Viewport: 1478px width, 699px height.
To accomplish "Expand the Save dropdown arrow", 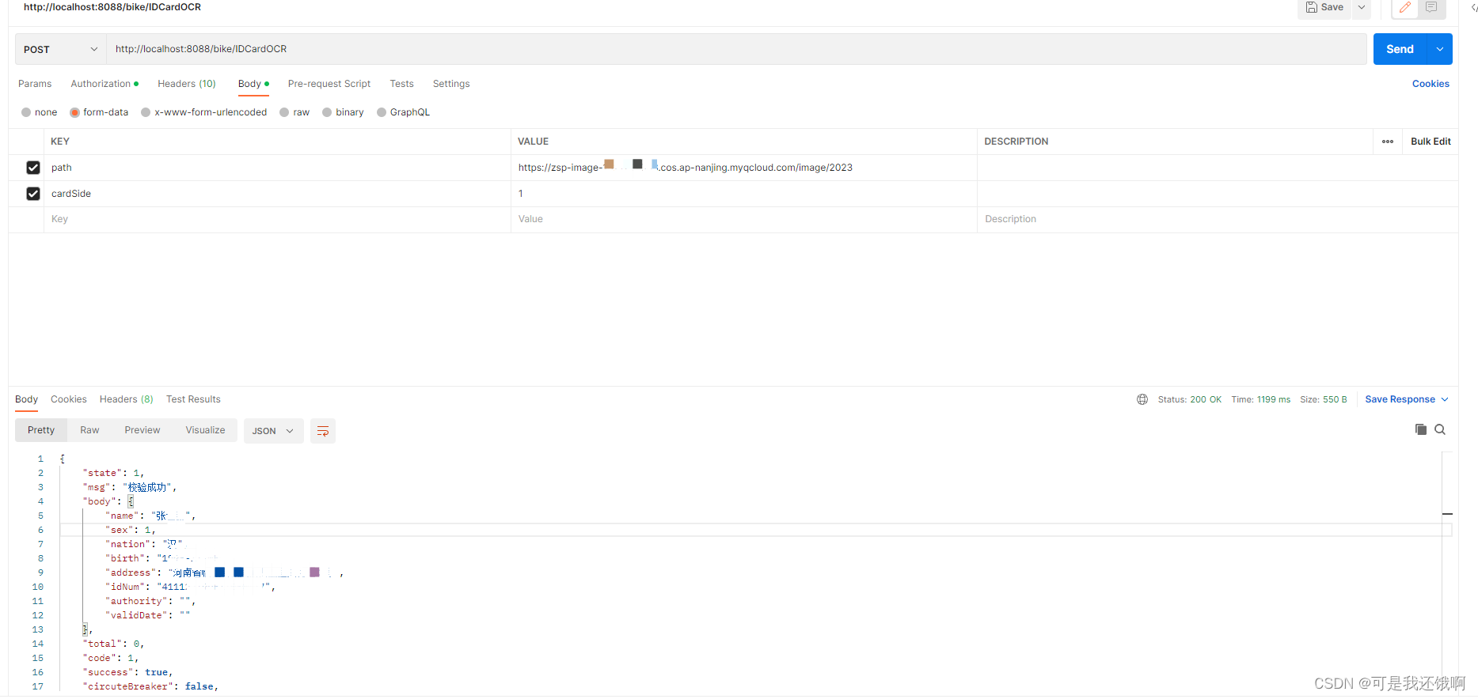I will [1362, 7].
